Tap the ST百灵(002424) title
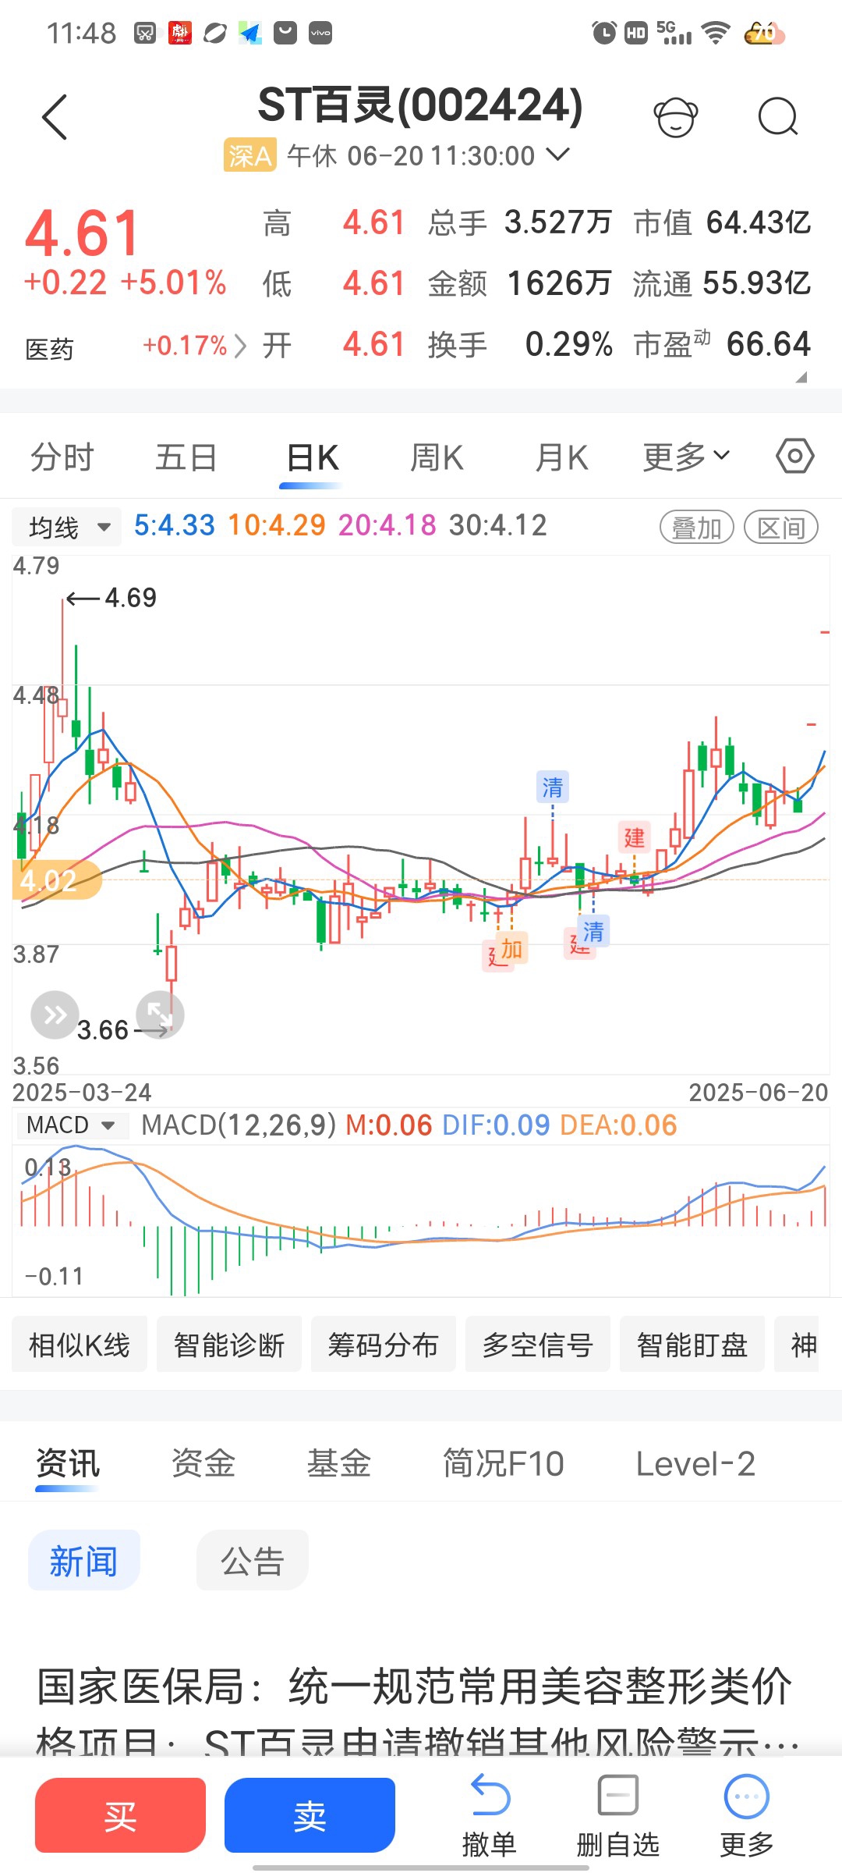Viewport: 842px width, 1873px height. point(420,105)
